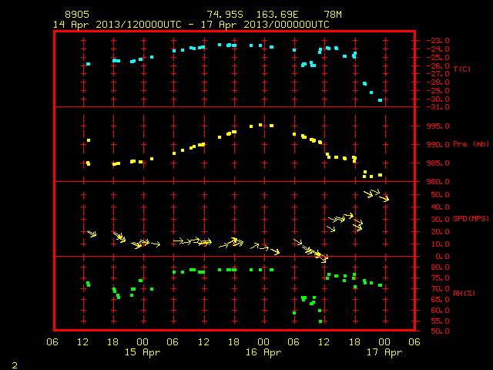Click the lowest cyan temperature data point

click(380, 100)
